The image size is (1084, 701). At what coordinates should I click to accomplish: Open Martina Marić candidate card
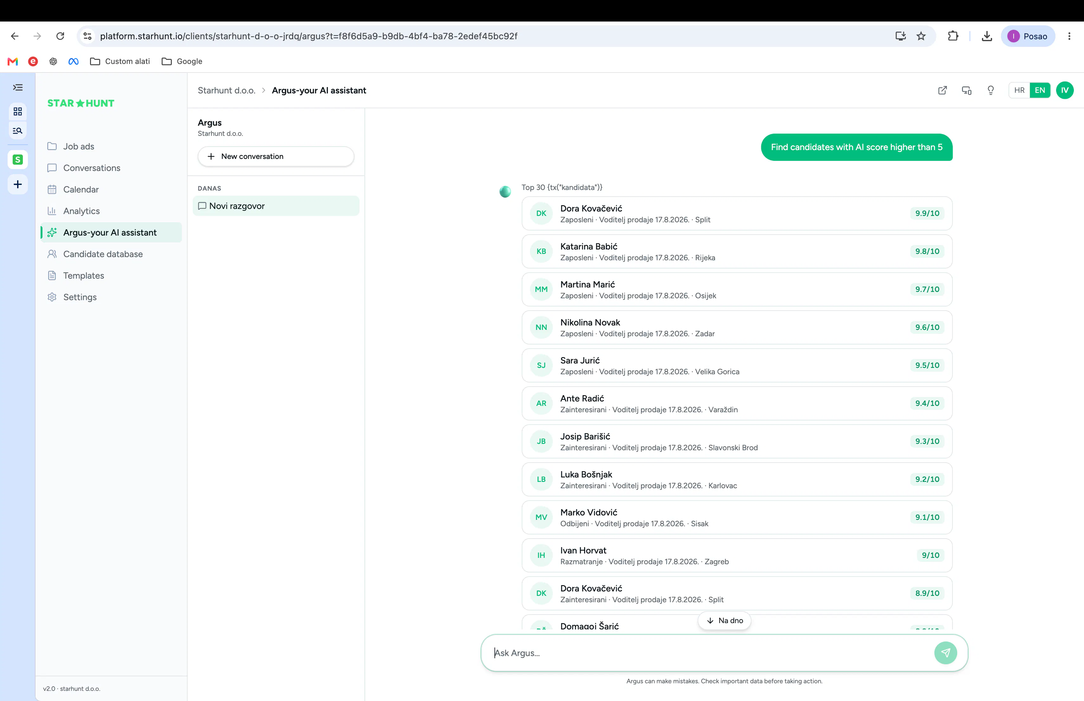pos(737,289)
